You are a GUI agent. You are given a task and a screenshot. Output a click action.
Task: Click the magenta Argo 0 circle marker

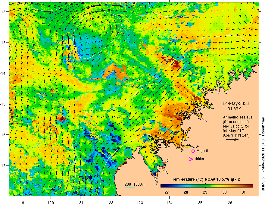193,151
